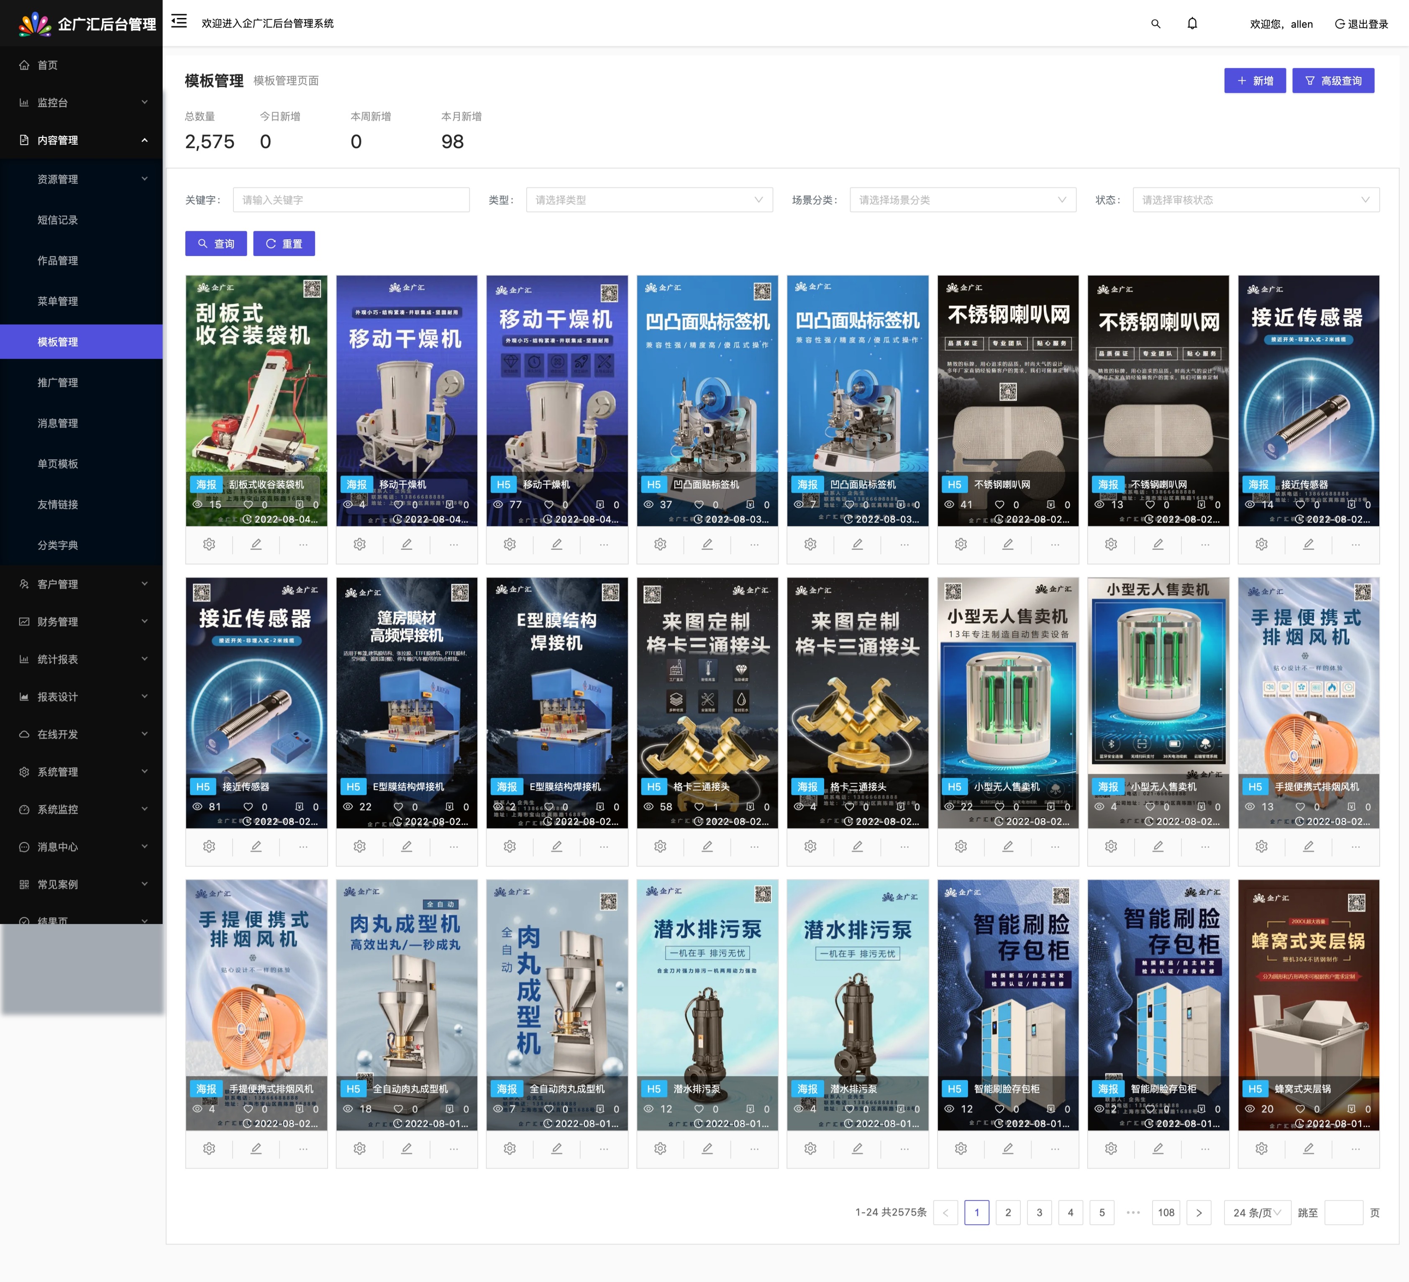Expand the 资源管理 submenu
Screen dimensions: 1409x1282
[81, 179]
